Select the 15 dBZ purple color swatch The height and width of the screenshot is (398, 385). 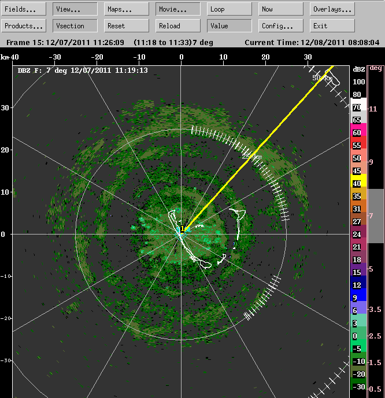(358, 269)
